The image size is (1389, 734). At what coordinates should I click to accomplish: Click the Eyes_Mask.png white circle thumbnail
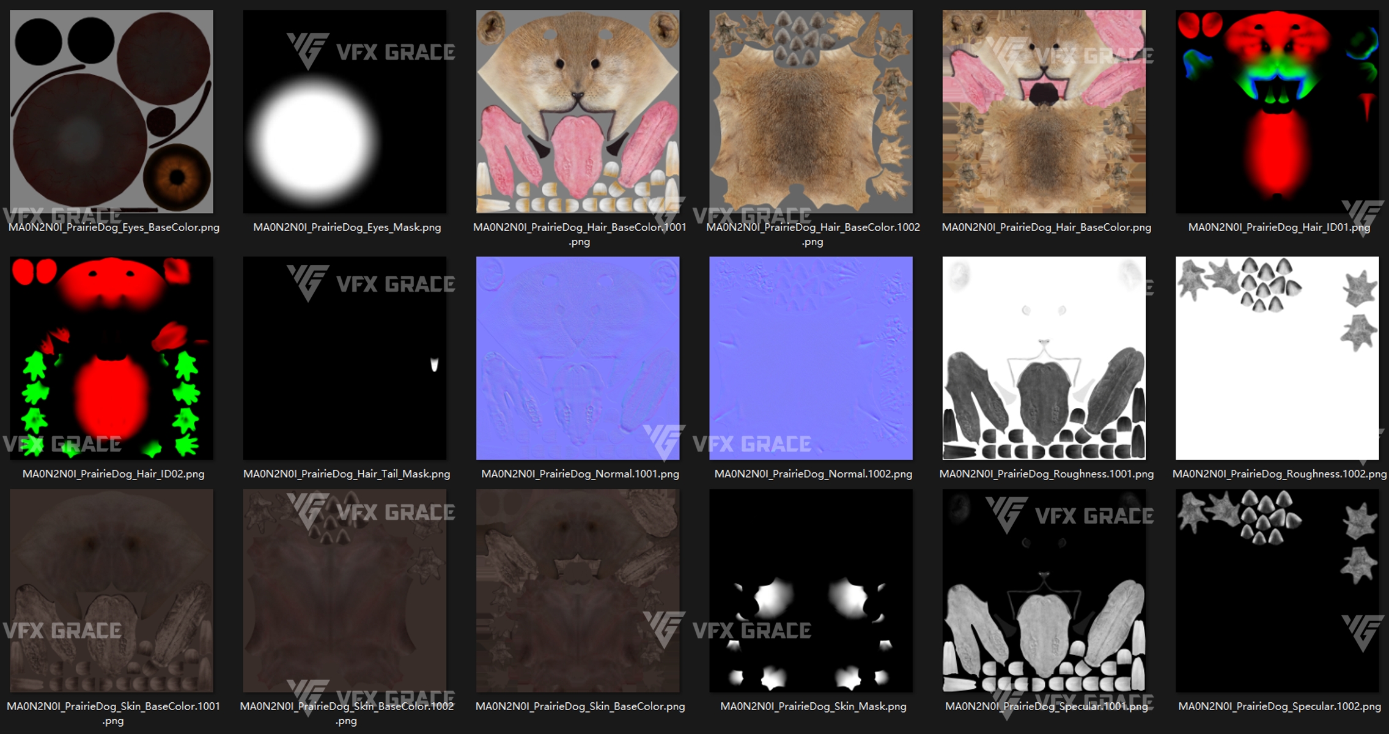(344, 111)
